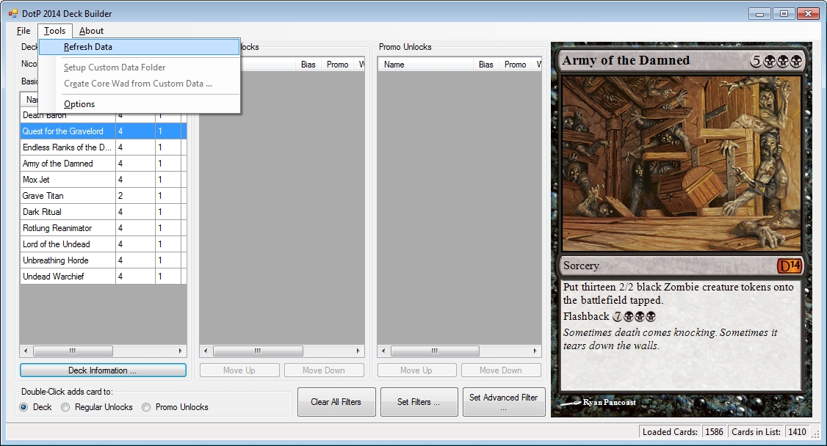The image size is (827, 446).
Task: Collapse the open Tools menu
Action: (x=55, y=31)
